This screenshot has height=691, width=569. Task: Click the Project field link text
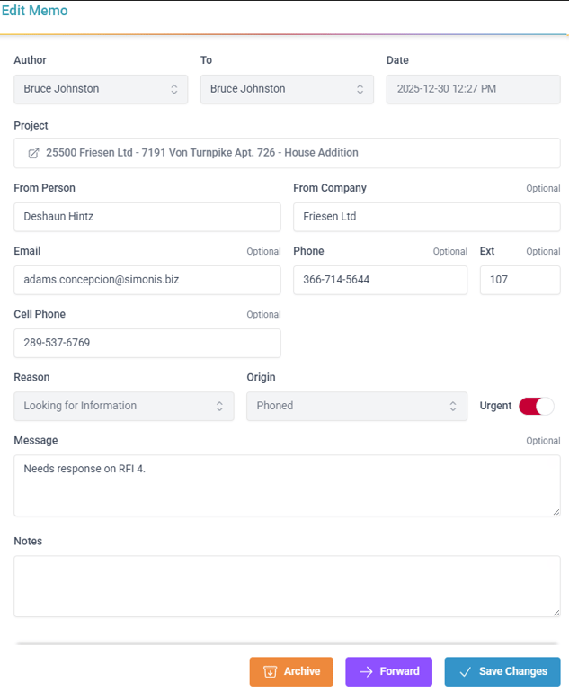[202, 153]
